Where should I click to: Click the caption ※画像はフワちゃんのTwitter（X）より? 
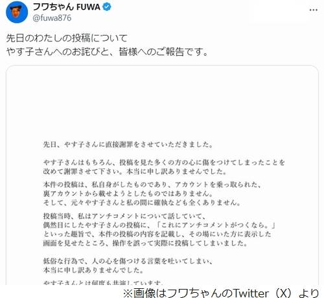coord(221,293)
